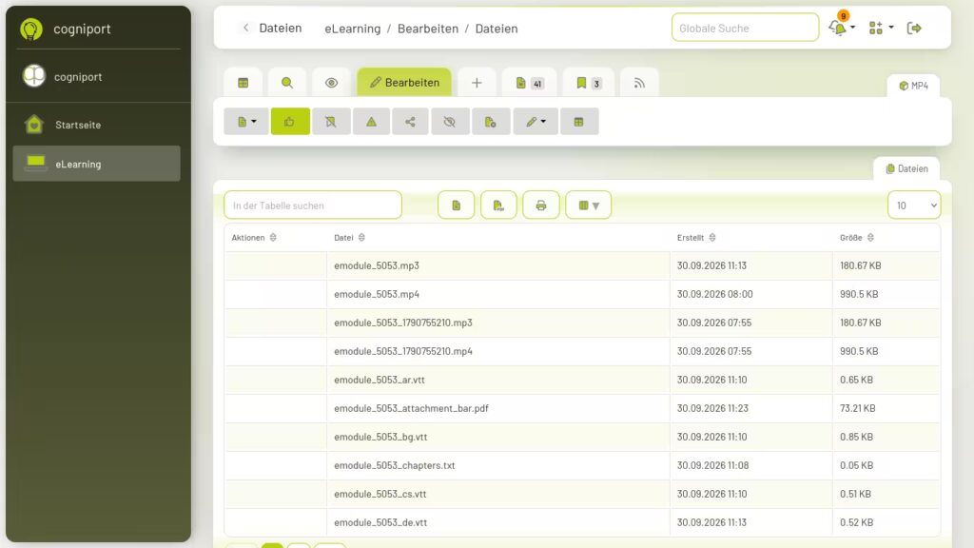Click the logout icon

914,28
